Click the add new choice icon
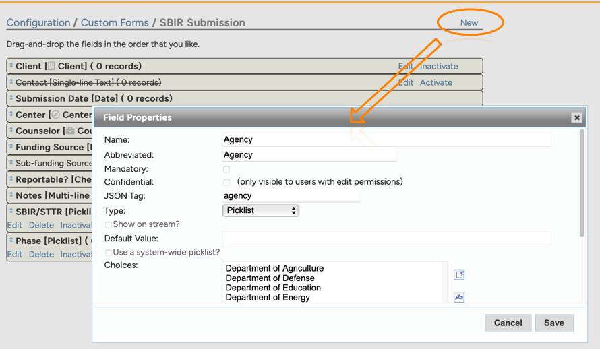 459,275
